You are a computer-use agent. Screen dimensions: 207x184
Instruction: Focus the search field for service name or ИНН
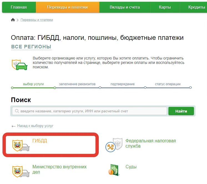[x=89, y=111]
